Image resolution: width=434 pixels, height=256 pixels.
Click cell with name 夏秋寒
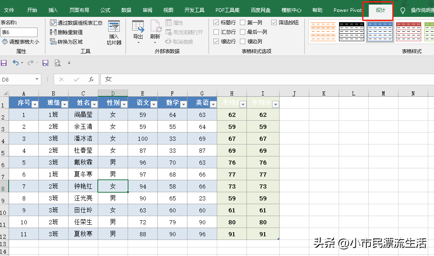click(83, 234)
